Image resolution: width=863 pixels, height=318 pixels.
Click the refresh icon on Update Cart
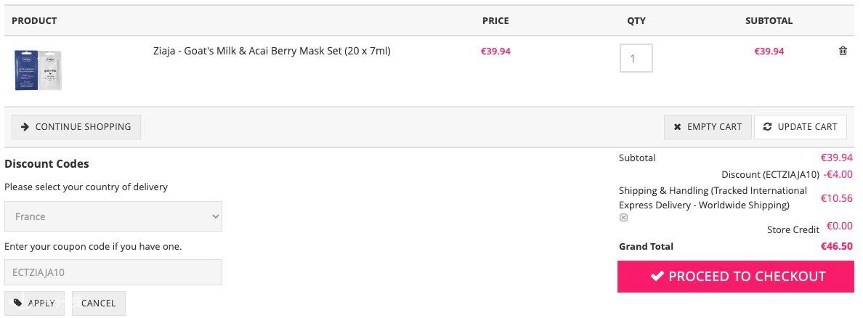click(767, 127)
